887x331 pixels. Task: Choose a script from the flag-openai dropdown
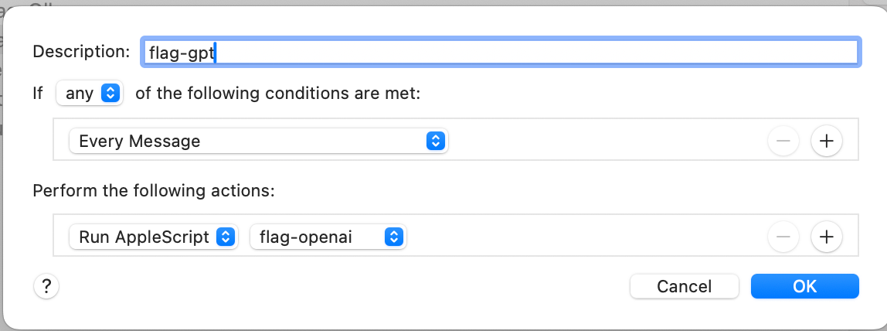coord(328,237)
